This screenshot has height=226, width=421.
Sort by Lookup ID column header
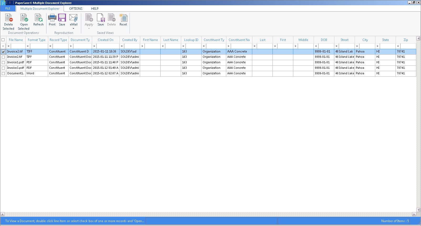[191, 40]
